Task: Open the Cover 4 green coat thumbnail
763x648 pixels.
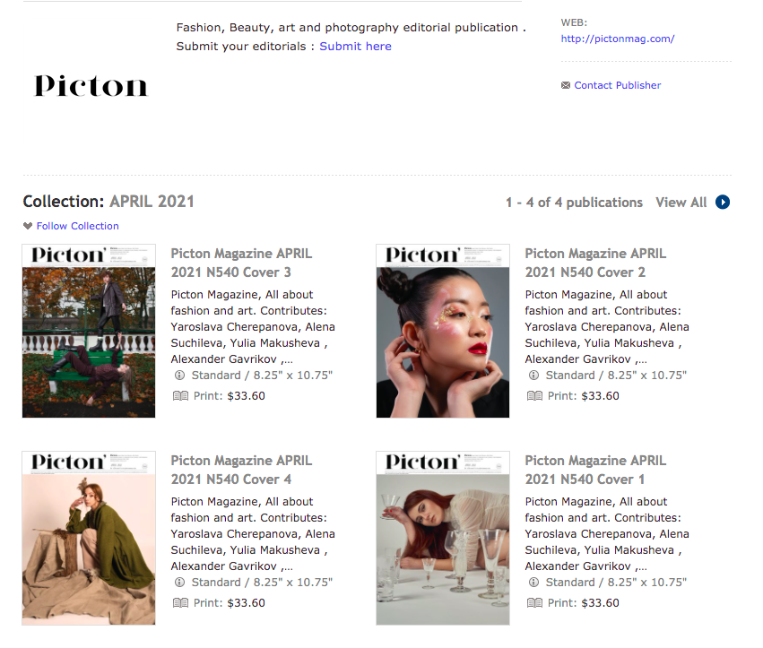Action: (89, 538)
